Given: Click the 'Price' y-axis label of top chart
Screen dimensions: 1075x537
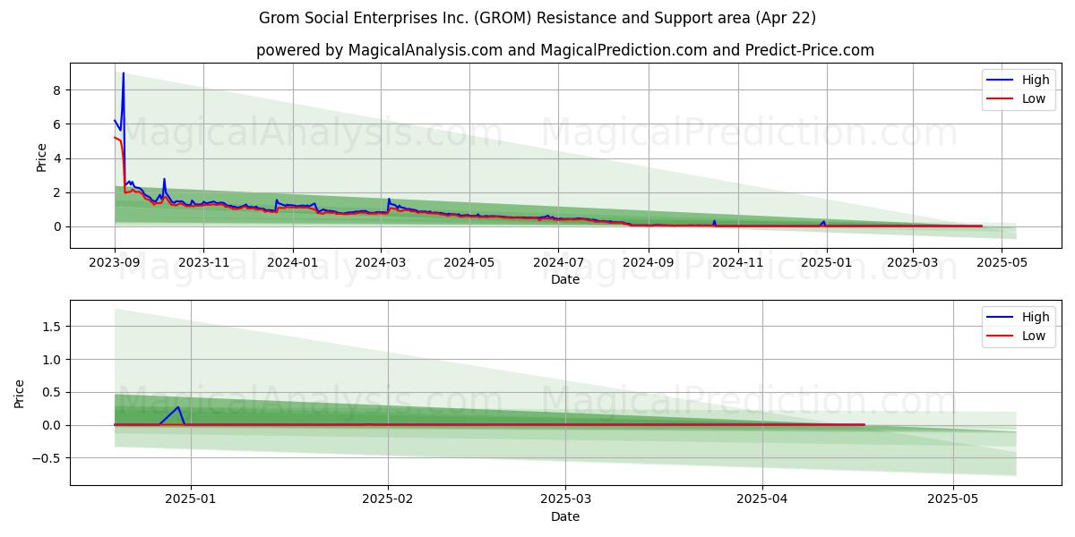Looking at the screenshot, I should pos(41,157).
